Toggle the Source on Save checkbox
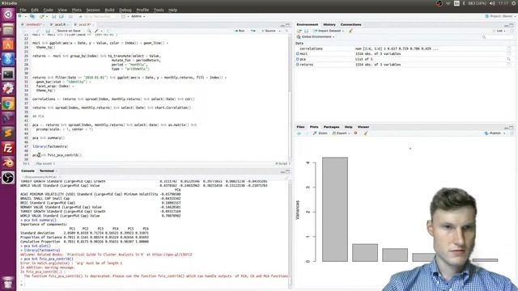Image resolution: width=518 pixels, height=291 pixels. pos(55,31)
